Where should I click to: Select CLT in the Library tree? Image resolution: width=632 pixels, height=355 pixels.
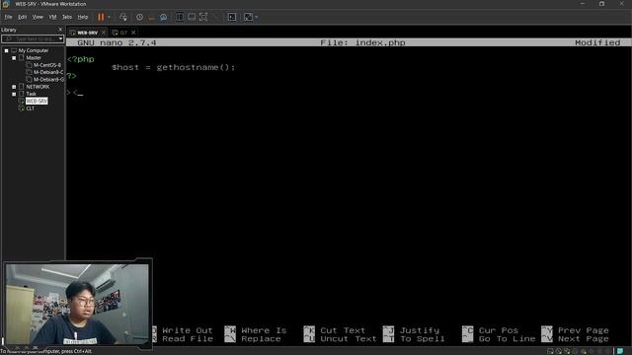31,108
